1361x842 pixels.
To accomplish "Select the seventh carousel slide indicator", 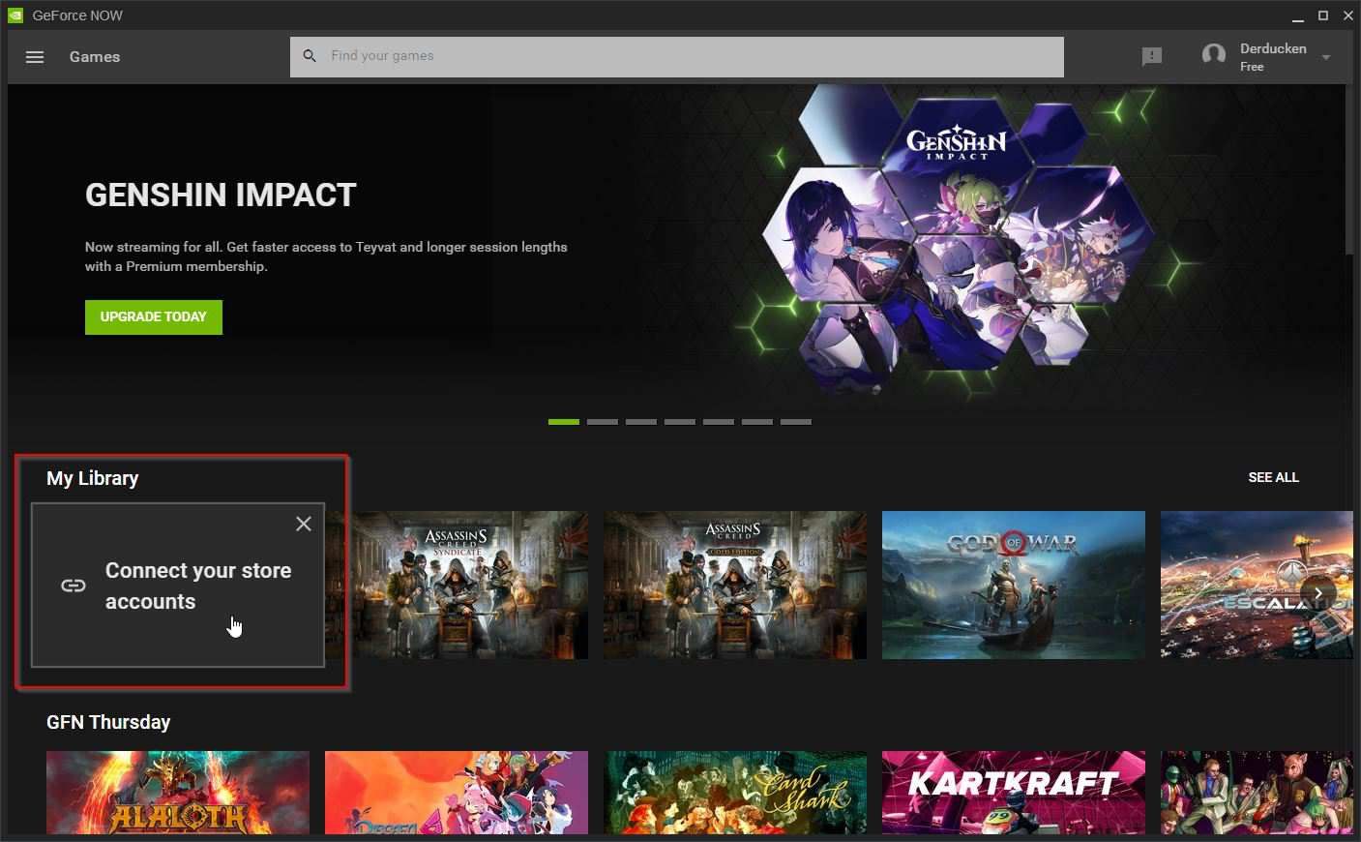I will (796, 422).
